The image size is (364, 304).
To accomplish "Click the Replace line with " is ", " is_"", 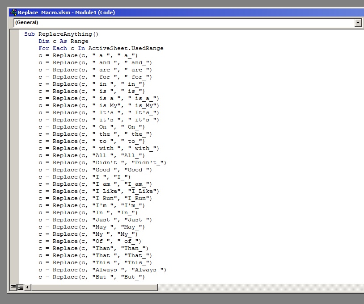I will click(92, 92).
